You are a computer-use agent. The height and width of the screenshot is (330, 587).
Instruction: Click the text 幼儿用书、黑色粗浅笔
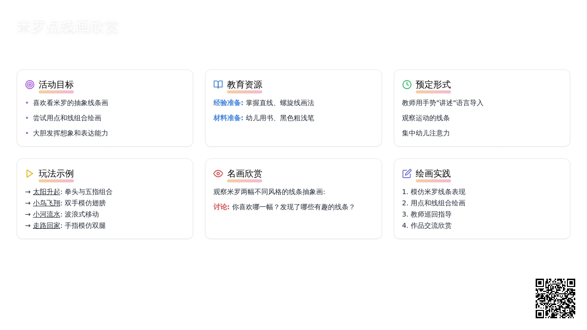click(x=280, y=118)
